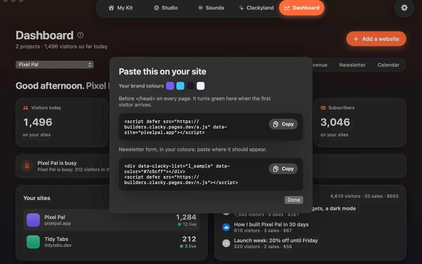The height and width of the screenshot is (264, 422).
Task: Open the settings gear
Action: [x=404, y=8]
